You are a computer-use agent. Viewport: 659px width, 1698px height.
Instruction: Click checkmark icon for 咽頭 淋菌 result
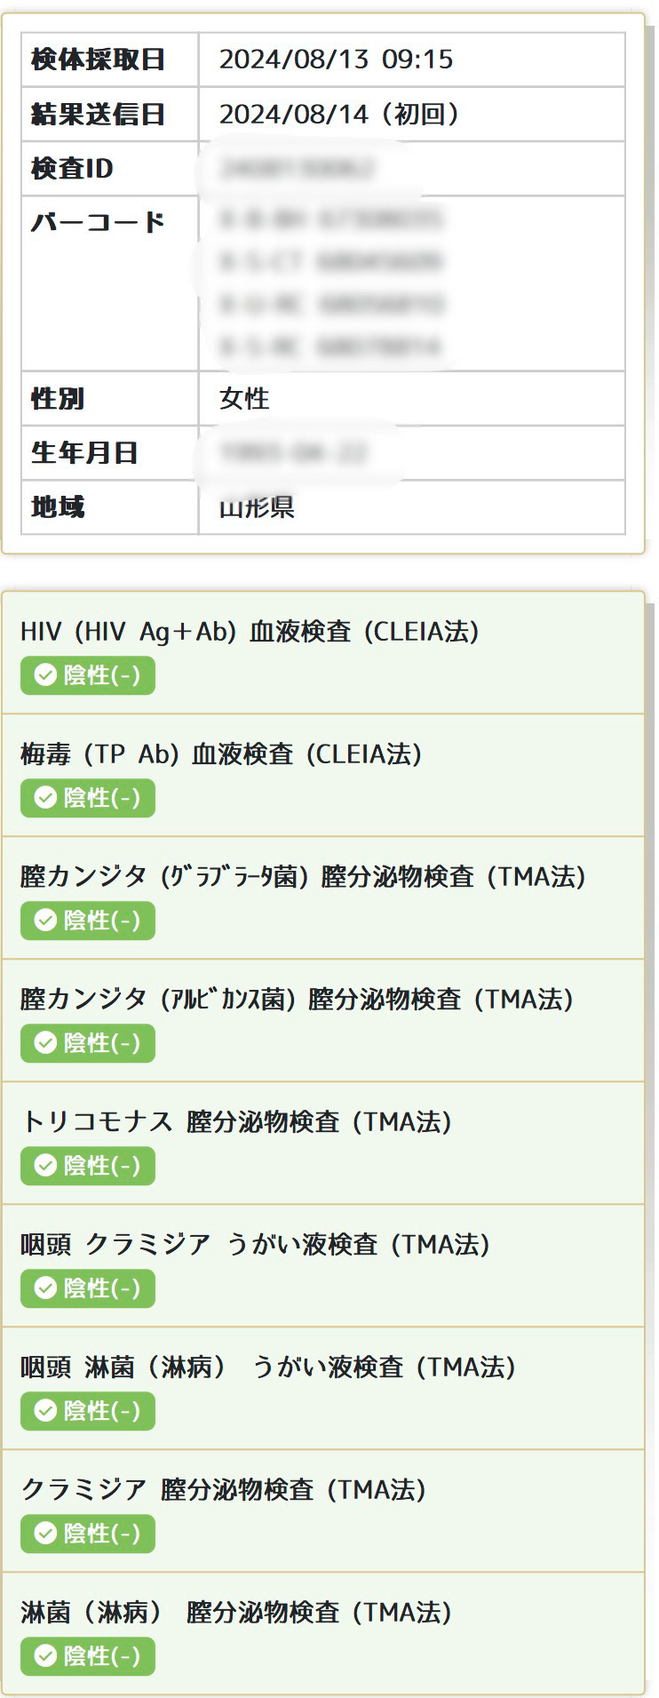45,1411
